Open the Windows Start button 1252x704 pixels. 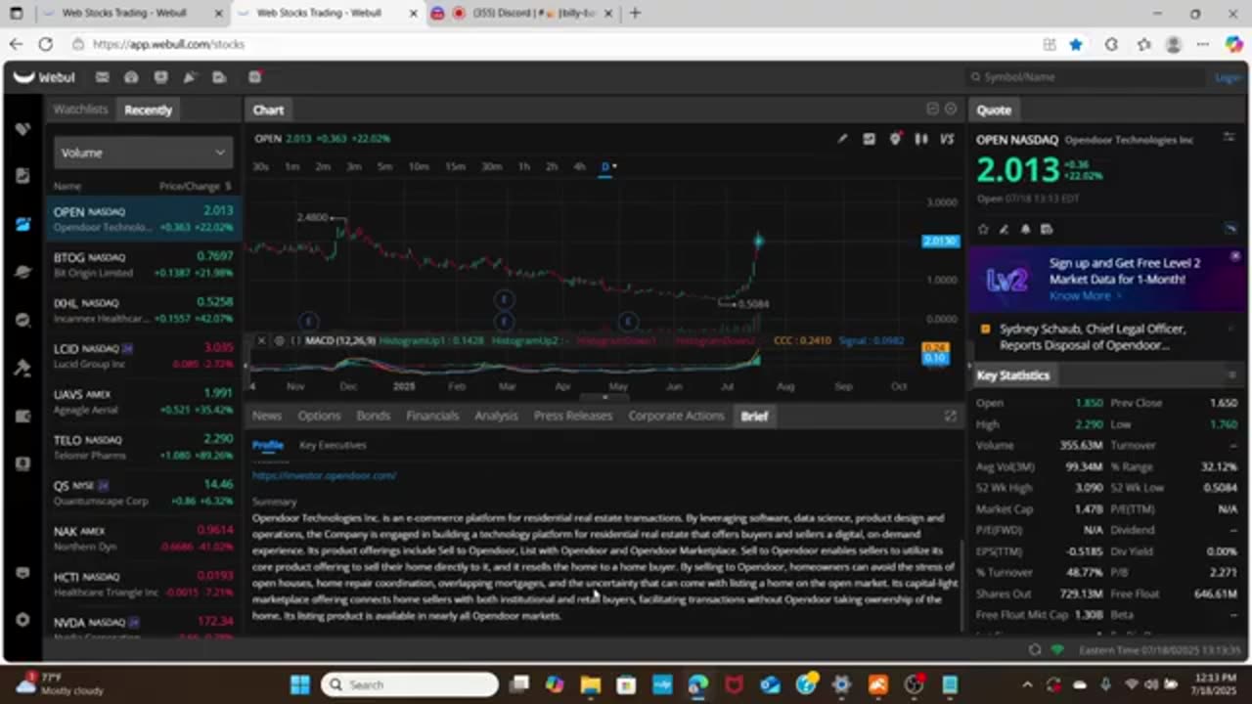[299, 684]
